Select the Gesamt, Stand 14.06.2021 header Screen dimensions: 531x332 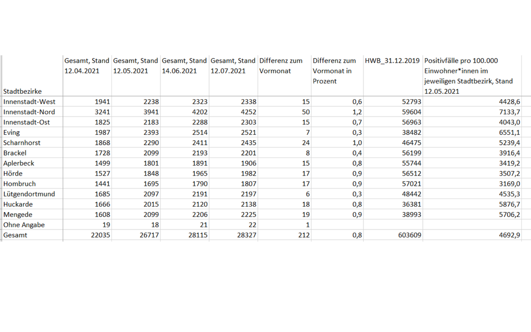click(184, 66)
